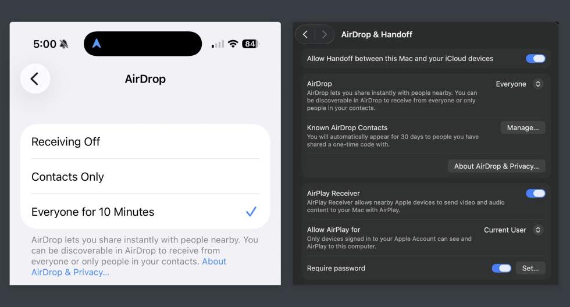Click the back arrow in Mac settings

click(305, 35)
